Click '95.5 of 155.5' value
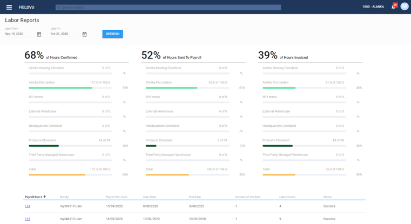The image size is (411, 224). pos(218,83)
